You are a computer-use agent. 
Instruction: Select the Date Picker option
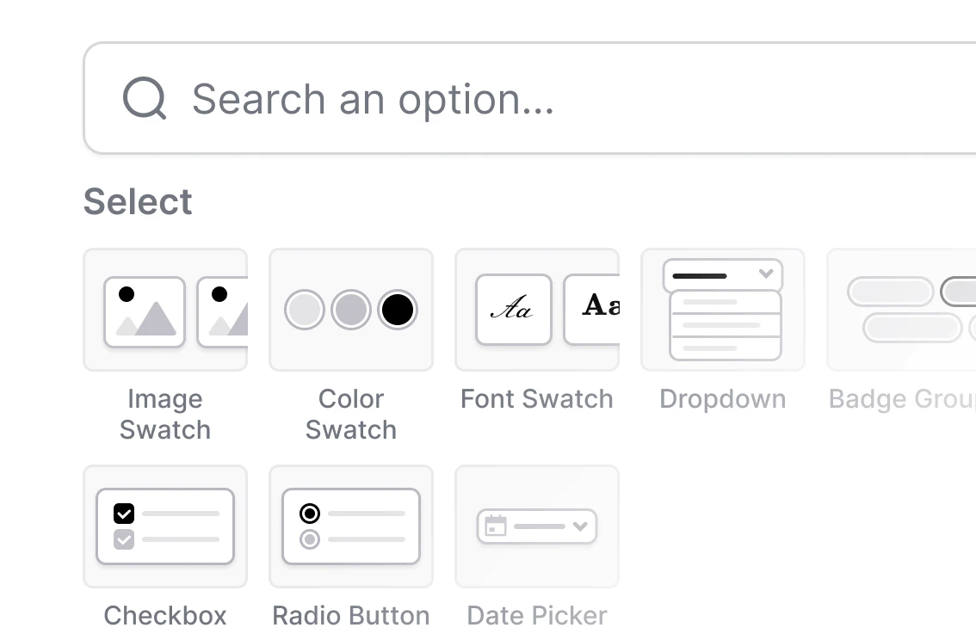(x=536, y=526)
